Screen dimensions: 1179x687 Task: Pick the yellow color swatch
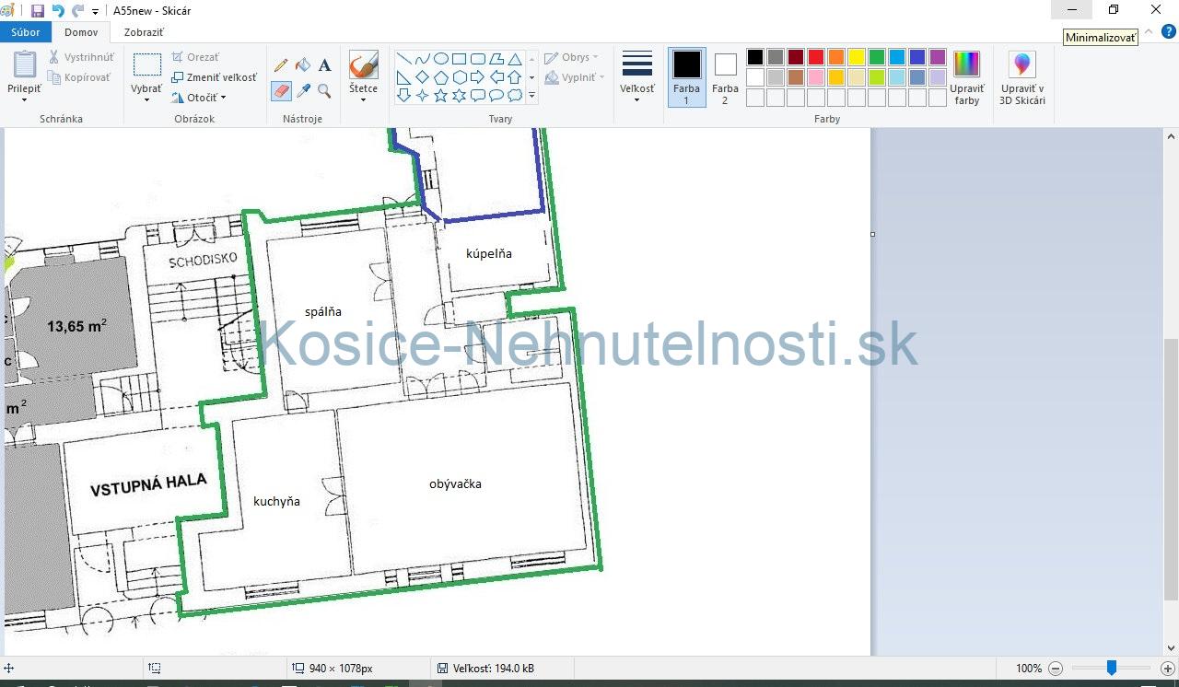(x=857, y=57)
